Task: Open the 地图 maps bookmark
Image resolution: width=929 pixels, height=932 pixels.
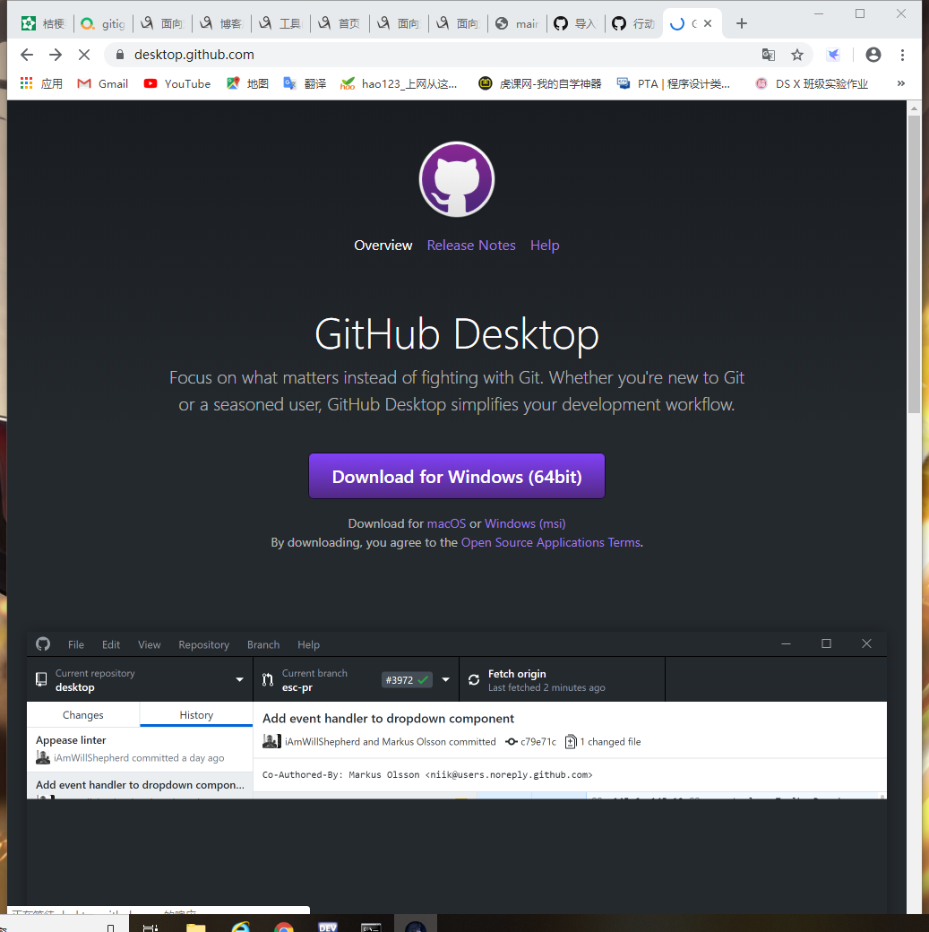Action: pyautogui.click(x=247, y=84)
